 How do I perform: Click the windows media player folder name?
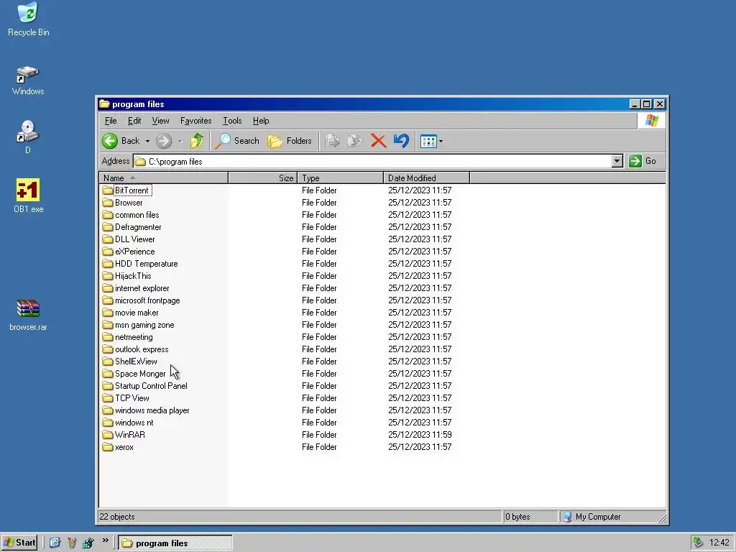(x=152, y=410)
